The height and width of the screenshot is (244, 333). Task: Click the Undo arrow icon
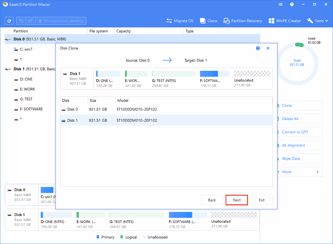point(21,21)
